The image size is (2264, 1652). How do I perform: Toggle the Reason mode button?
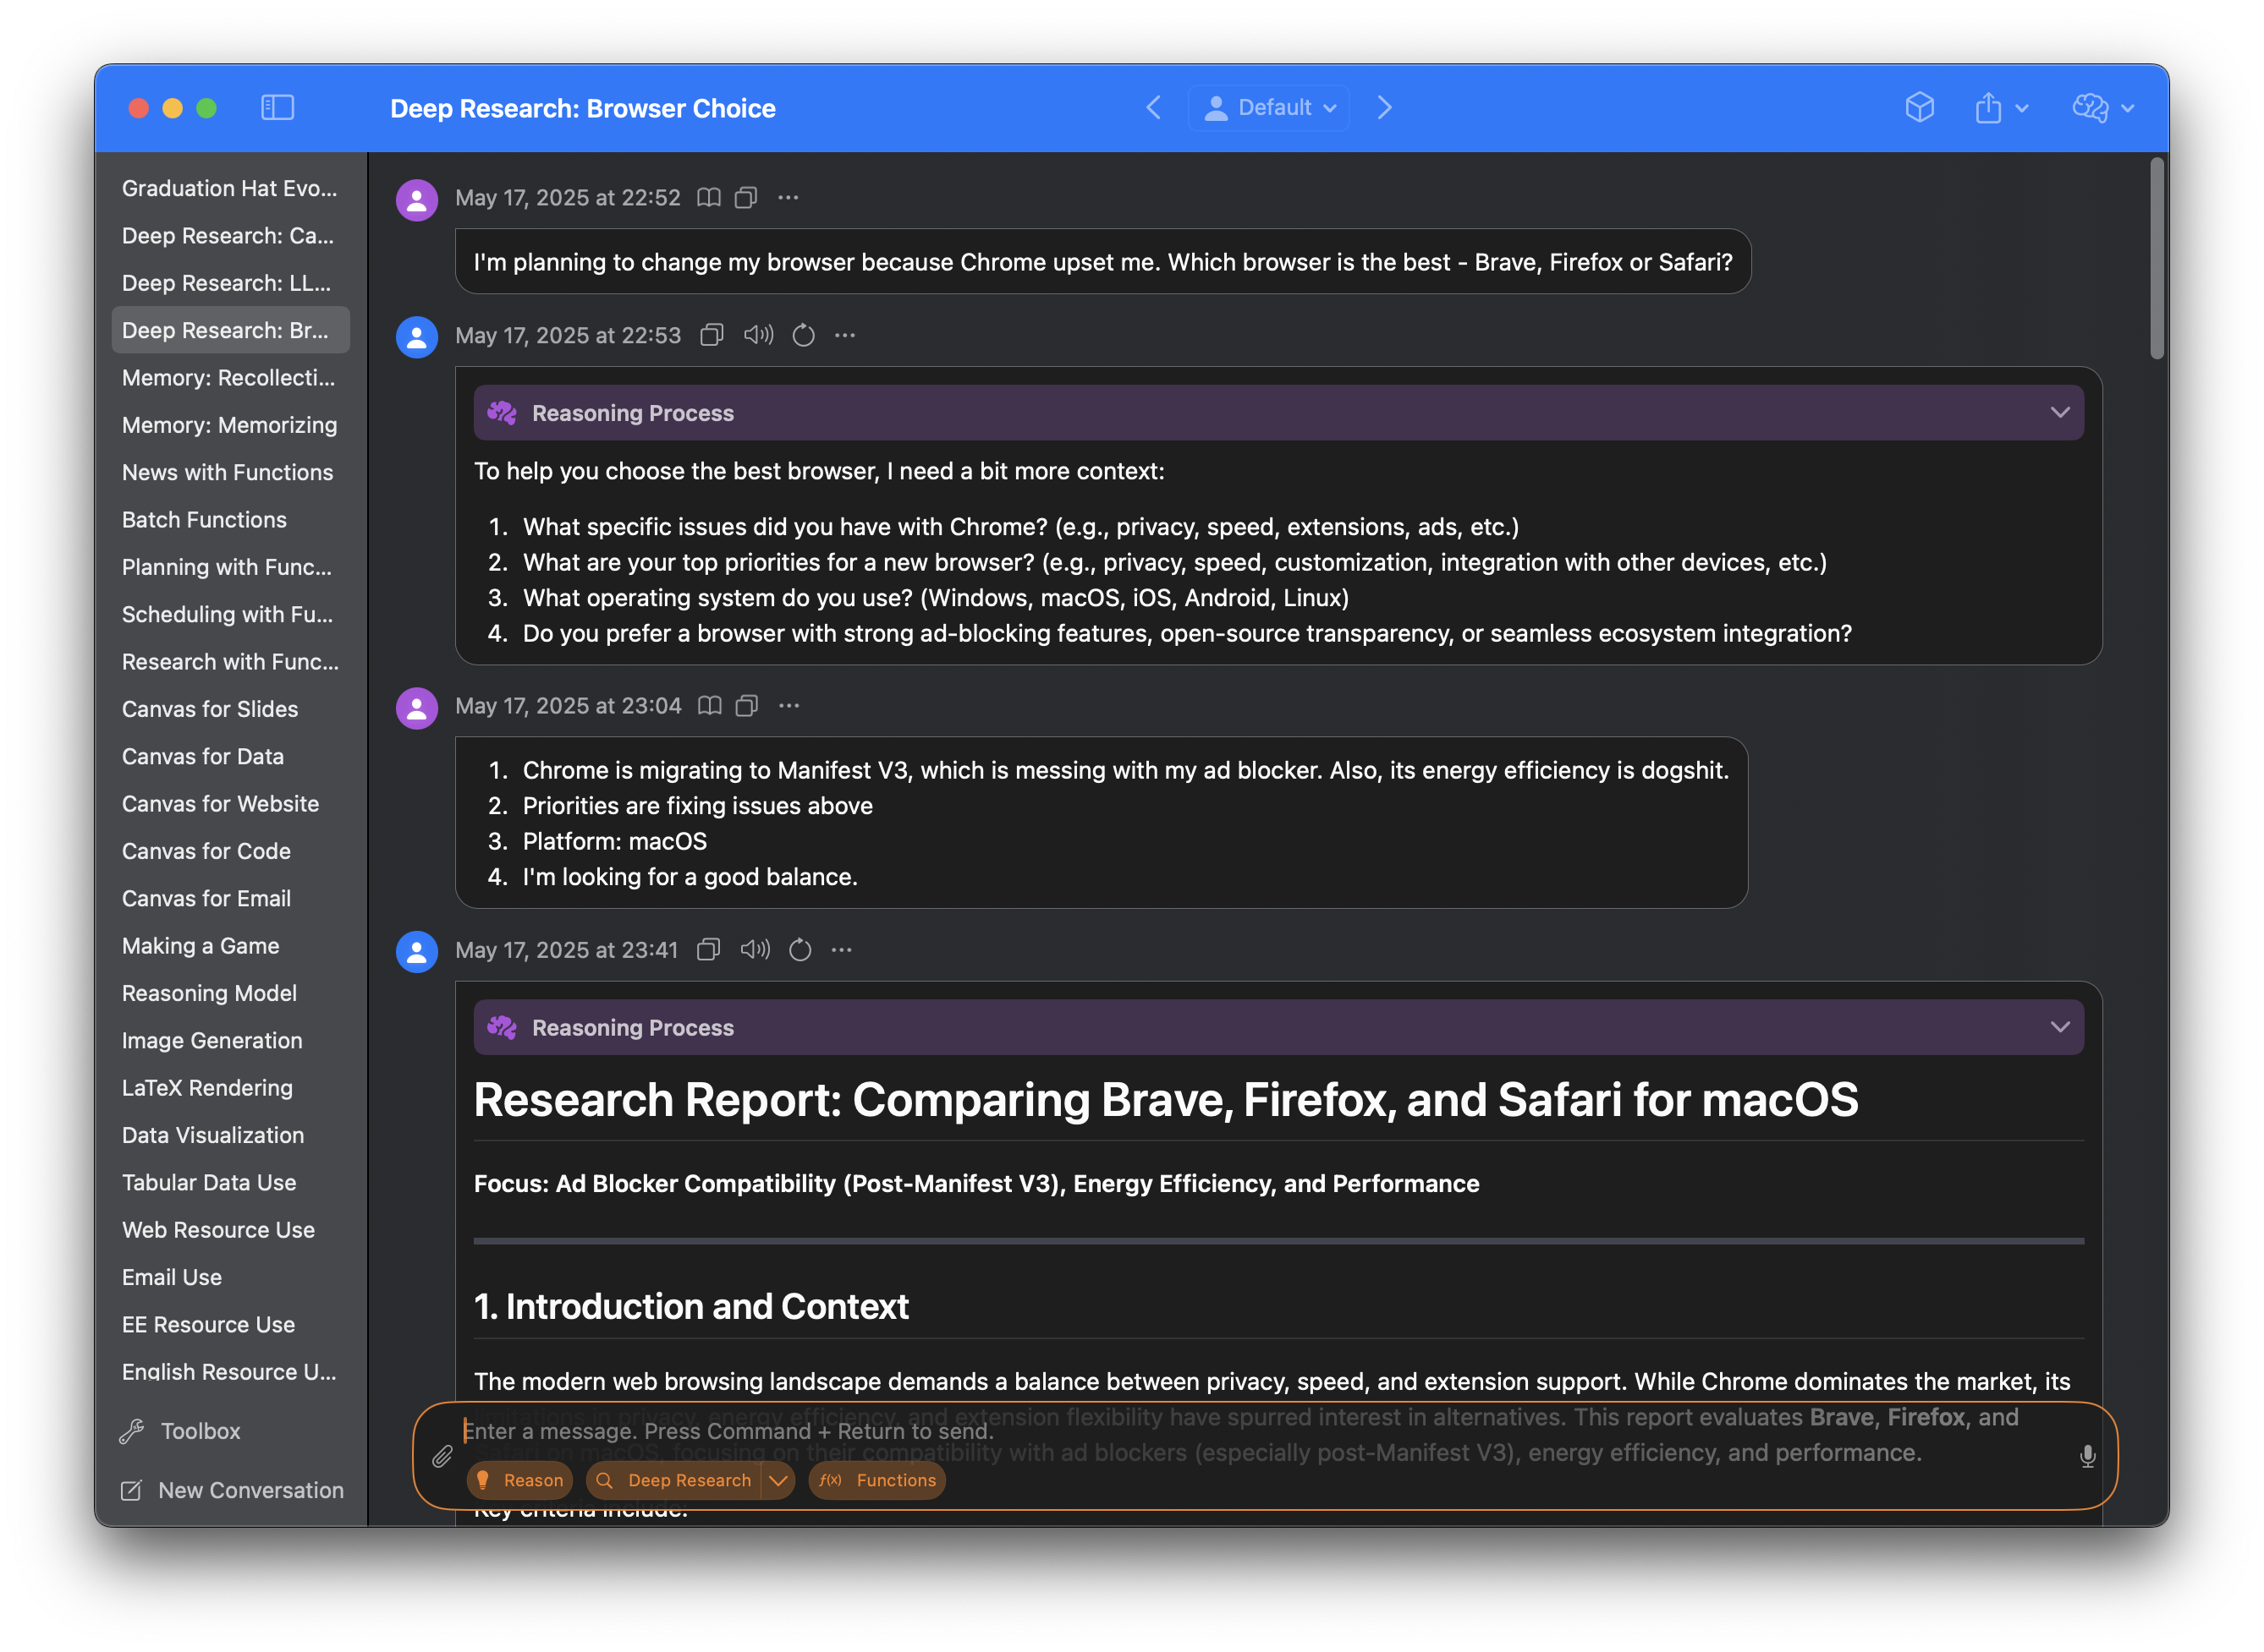pos(520,1480)
